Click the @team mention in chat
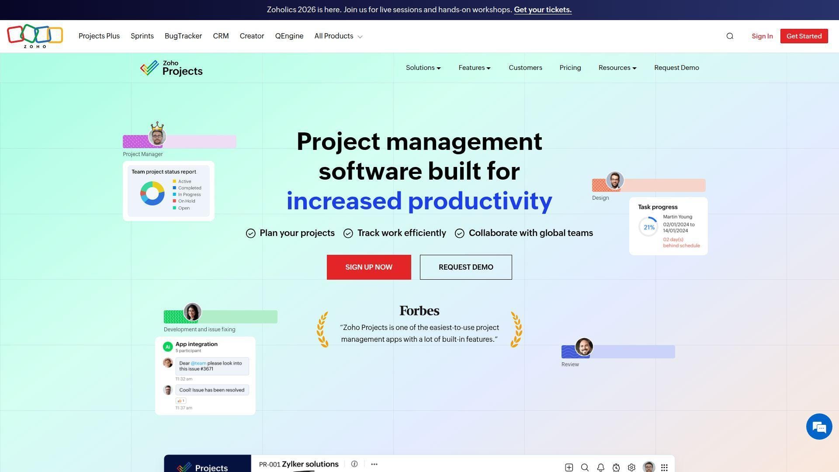The height and width of the screenshot is (472, 839). tap(198, 363)
